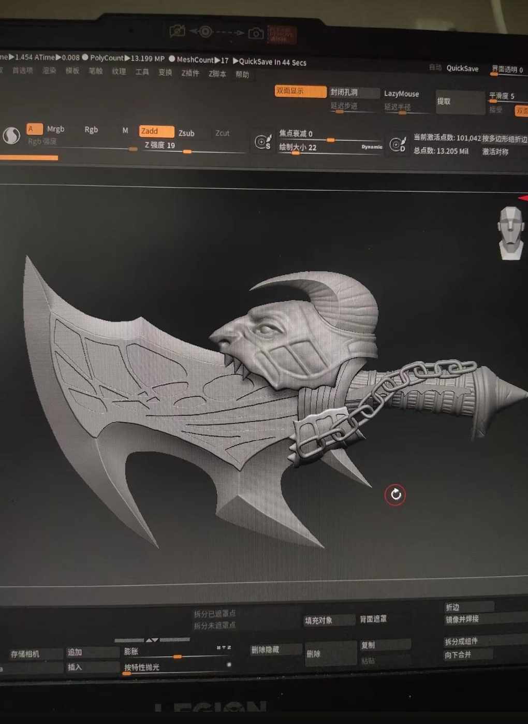Toggle Mrgb paint mode
The width and height of the screenshot is (528, 724).
[56, 128]
